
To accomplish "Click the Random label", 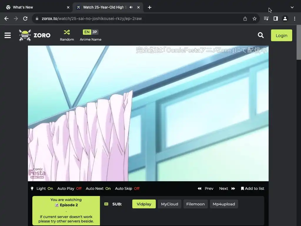I will 67,39.
